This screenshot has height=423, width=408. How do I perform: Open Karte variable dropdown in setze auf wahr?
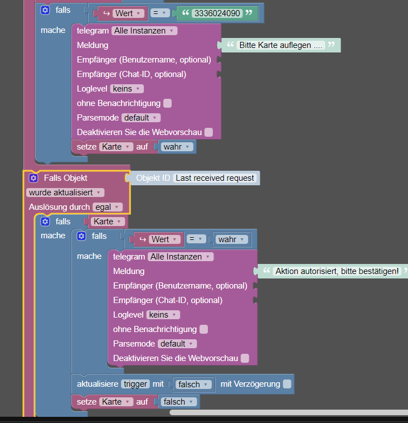tap(116, 147)
